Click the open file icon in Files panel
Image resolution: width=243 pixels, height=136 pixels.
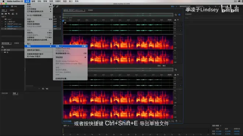(3, 14)
